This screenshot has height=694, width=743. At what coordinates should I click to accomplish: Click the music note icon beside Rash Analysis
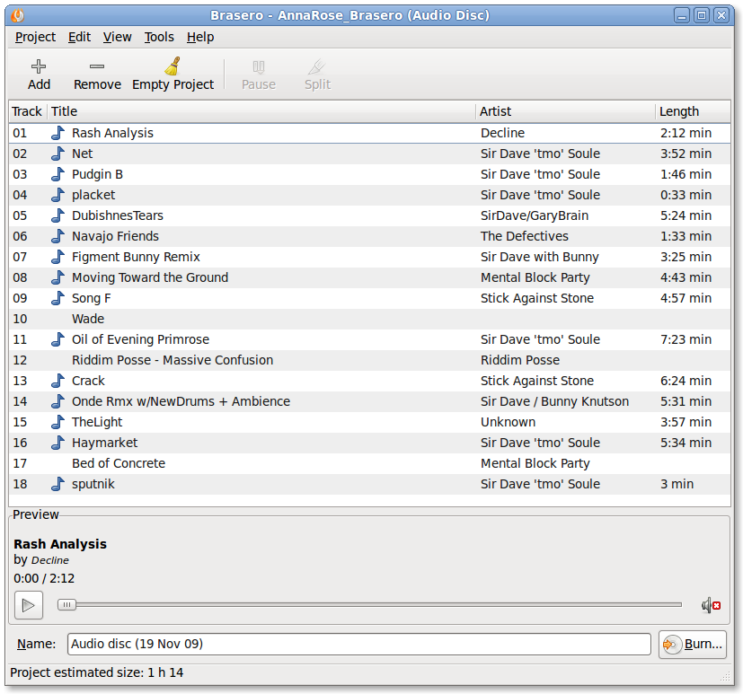pos(58,133)
